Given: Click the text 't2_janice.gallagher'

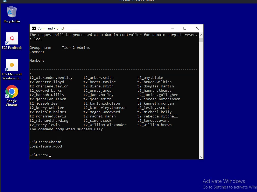Looking at the screenshot, I should 158,95.
